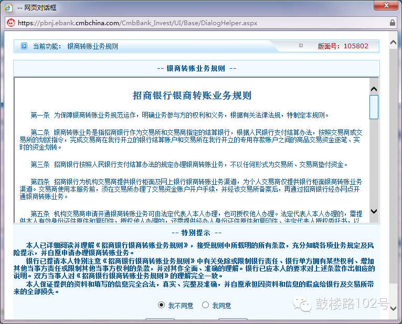Click the rules text box scroll-down arrow

pos(374,211)
